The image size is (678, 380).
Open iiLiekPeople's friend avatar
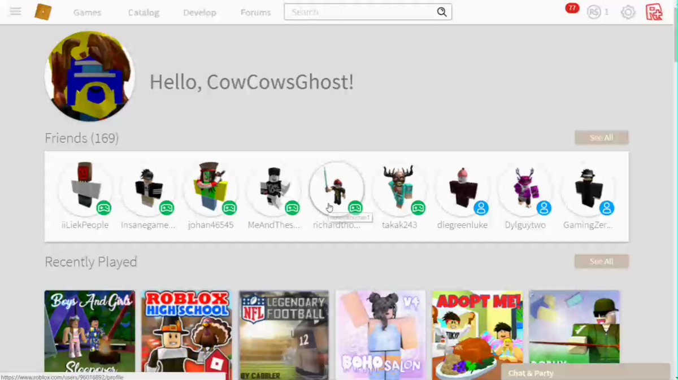(x=85, y=189)
